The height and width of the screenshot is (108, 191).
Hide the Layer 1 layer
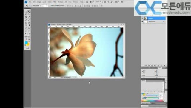point(142,18)
